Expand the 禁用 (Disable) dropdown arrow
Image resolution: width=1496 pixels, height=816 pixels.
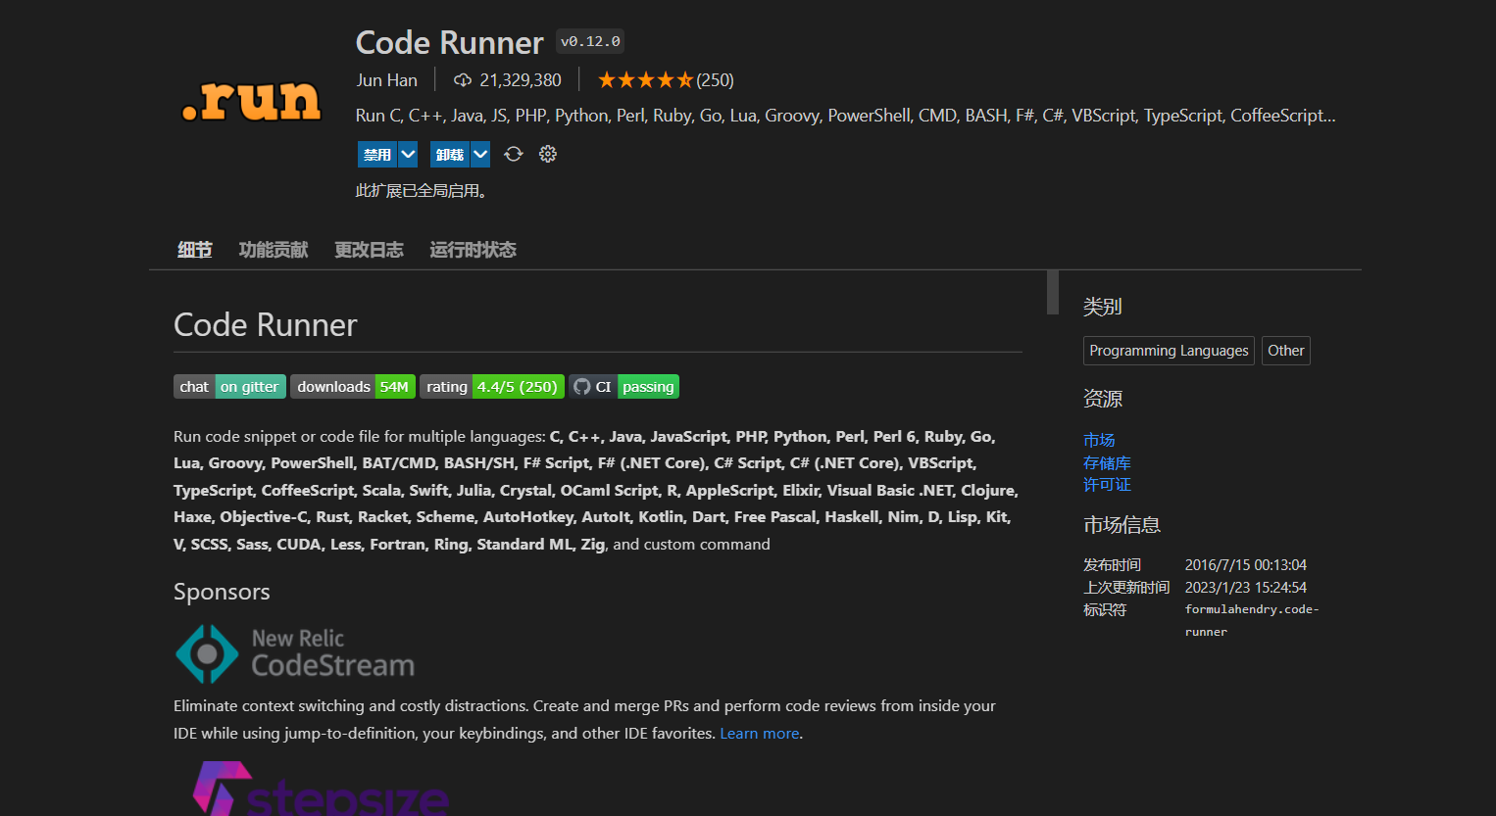click(409, 154)
